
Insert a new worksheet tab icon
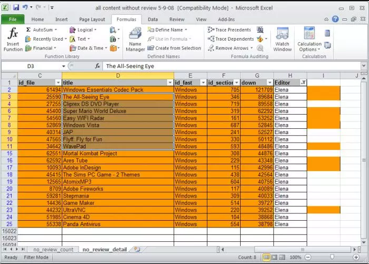point(137,249)
